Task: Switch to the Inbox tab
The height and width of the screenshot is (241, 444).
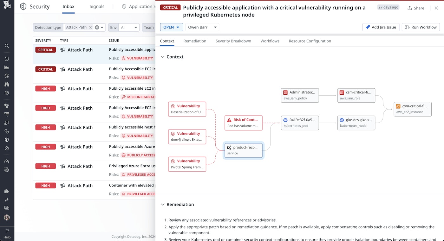Action: pos(69,6)
